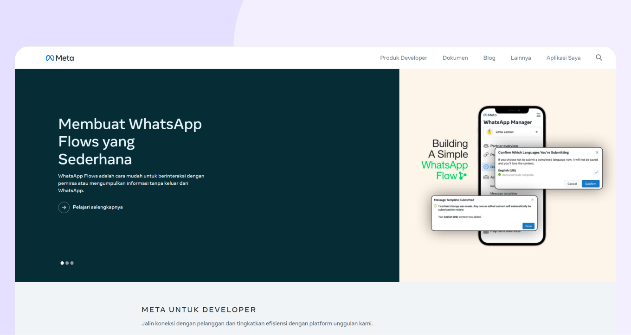Switch to the second carousel slide dot
631x335 pixels.
(x=67, y=263)
